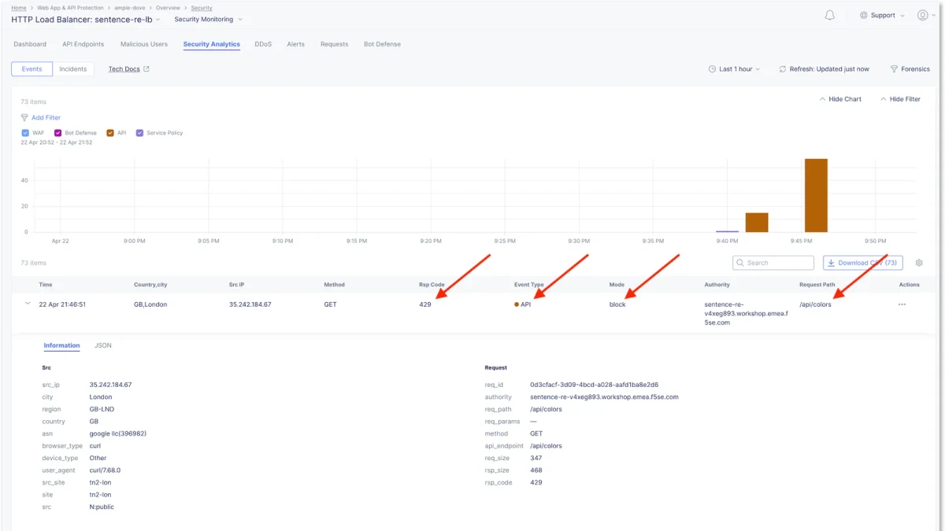Sort by the Rsp Code column header
The height and width of the screenshot is (531, 945).
(x=432, y=285)
